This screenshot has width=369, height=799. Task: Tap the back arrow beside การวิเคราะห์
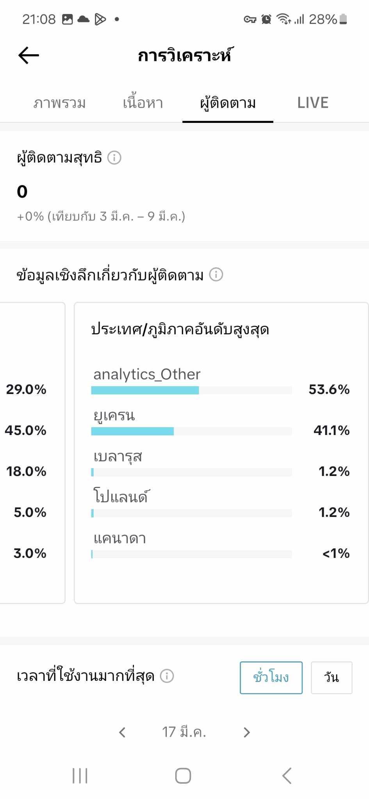click(x=29, y=55)
